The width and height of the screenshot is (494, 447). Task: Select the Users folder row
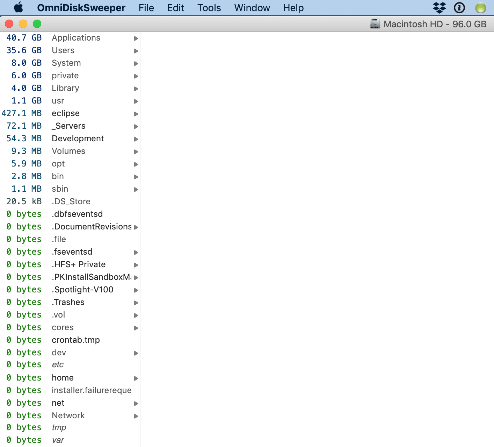(x=70, y=50)
